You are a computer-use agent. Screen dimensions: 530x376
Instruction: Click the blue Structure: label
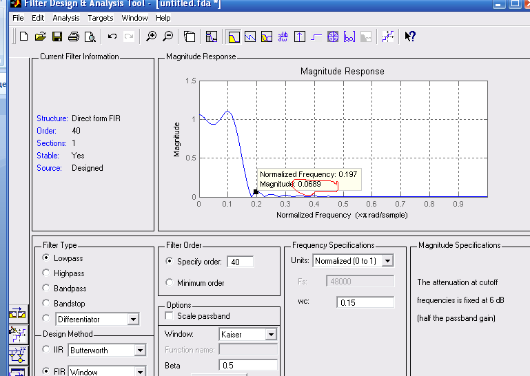(x=52, y=118)
